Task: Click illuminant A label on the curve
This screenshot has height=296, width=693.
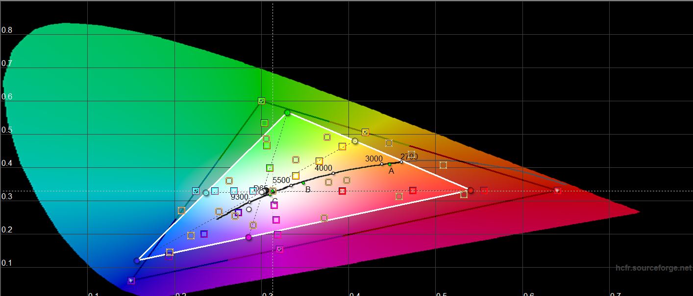Action: pos(391,171)
